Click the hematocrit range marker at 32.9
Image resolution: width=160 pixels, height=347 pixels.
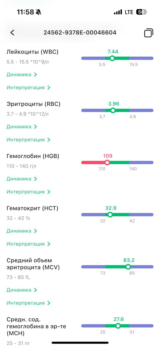[x=110, y=215]
